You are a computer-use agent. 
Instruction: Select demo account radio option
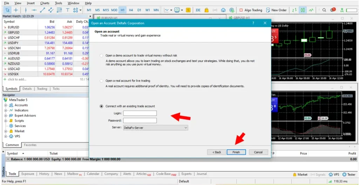101,55
